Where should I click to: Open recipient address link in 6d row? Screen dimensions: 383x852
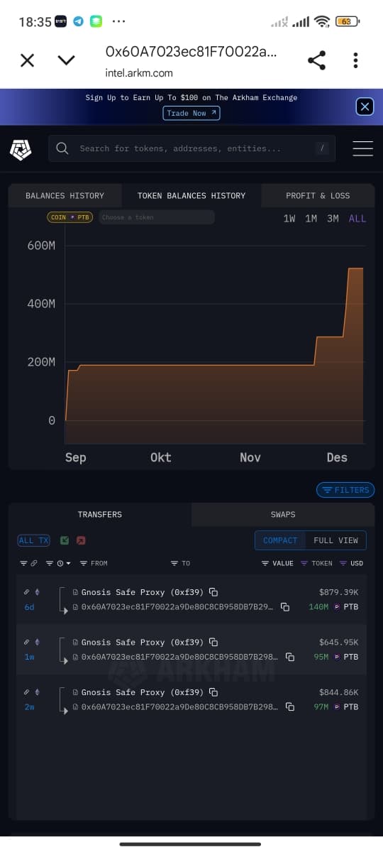(x=177, y=607)
